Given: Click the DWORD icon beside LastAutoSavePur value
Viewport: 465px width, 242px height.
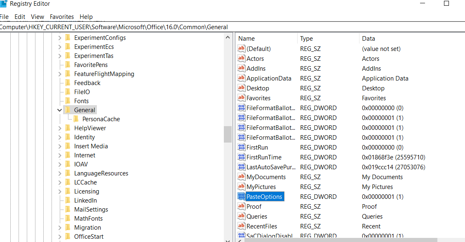Looking at the screenshot, I should [x=242, y=167].
